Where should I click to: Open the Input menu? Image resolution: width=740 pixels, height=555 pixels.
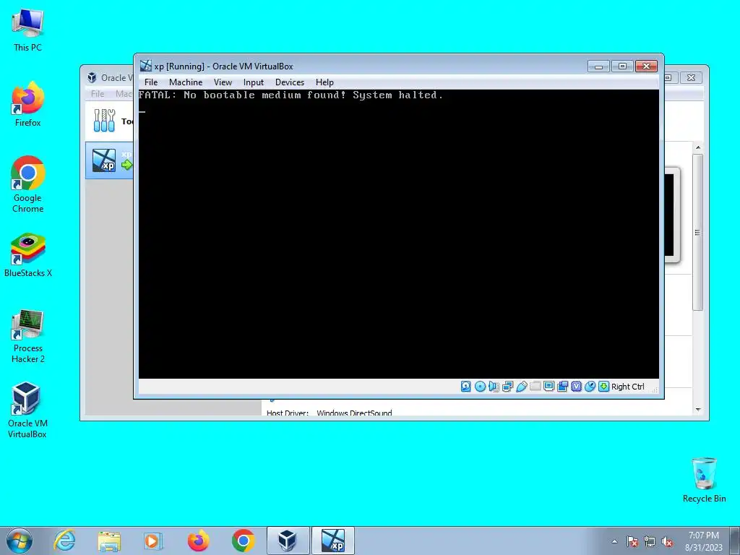click(x=254, y=82)
